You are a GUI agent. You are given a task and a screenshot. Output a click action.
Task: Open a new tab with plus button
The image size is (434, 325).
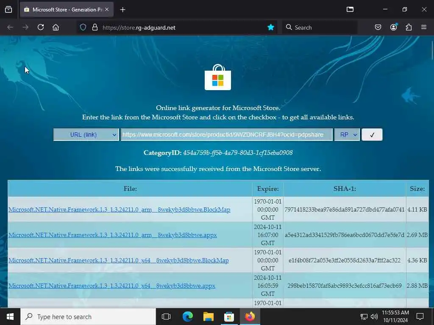pyautogui.click(x=122, y=10)
